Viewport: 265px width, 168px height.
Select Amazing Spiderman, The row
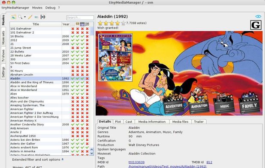(x=50, y=105)
